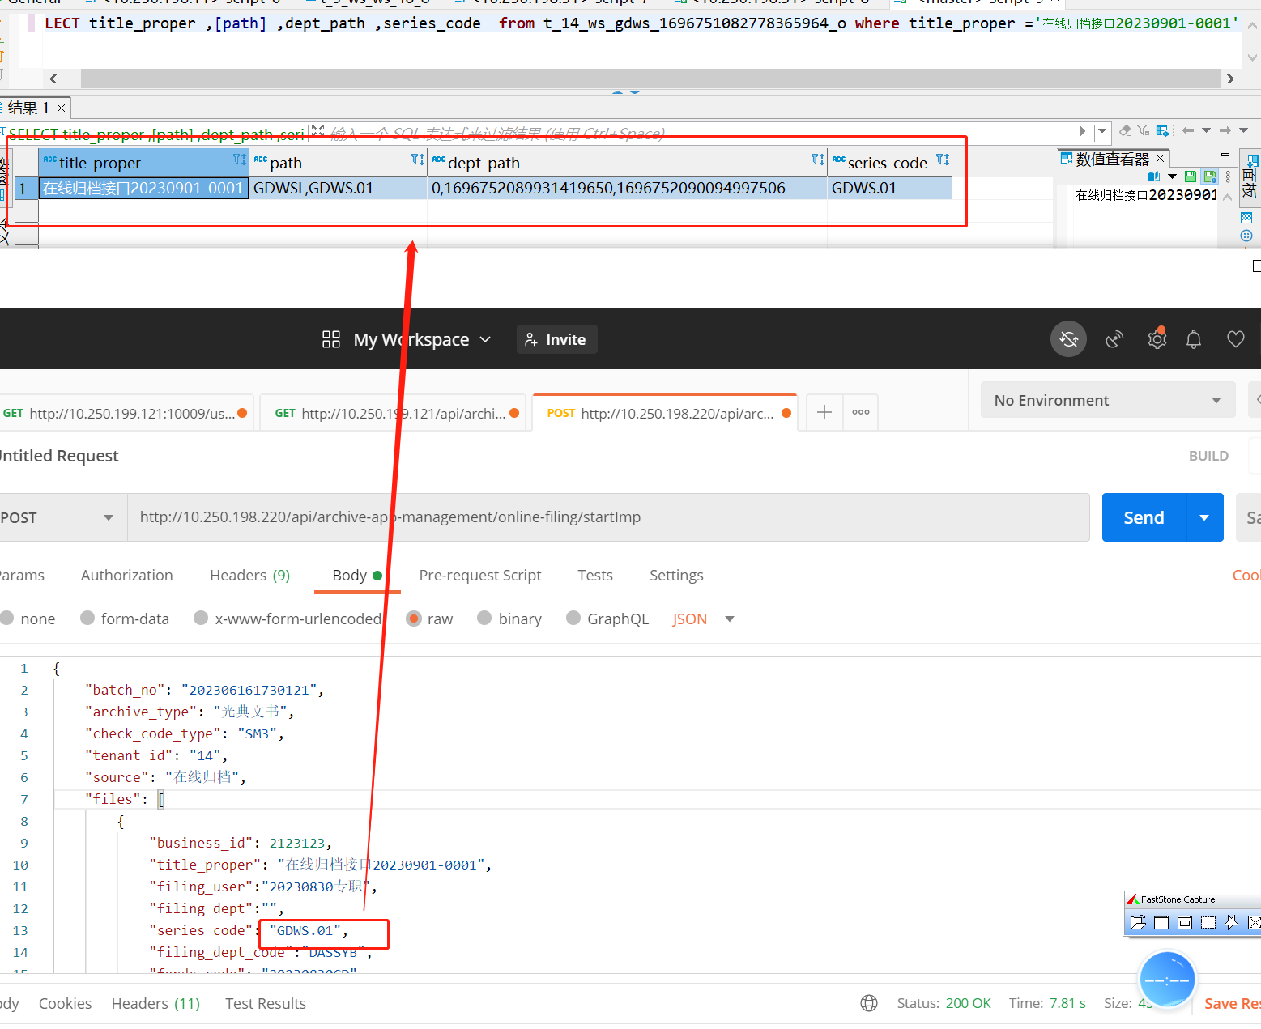Switch to Authorization tab
Image resolution: width=1261 pixels, height=1029 pixels.
(127, 575)
